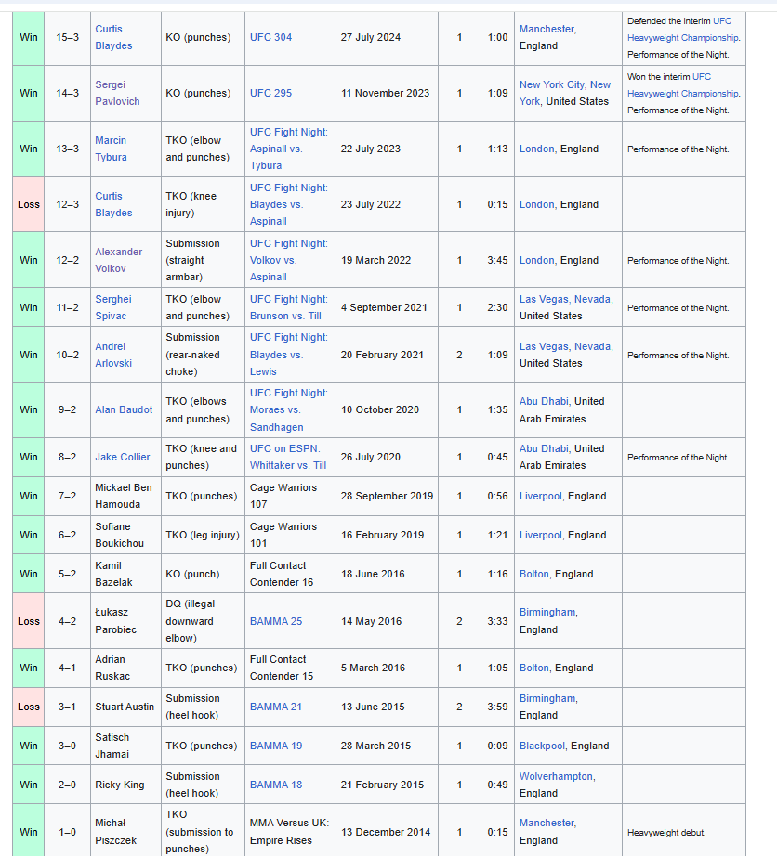The image size is (777, 856).
Task: Click London link in the 23 July 2022 row
Action: (536, 205)
